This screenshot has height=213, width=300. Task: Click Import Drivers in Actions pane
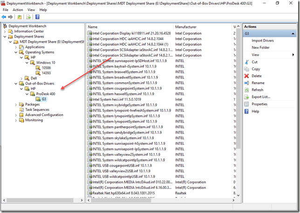point(263,41)
